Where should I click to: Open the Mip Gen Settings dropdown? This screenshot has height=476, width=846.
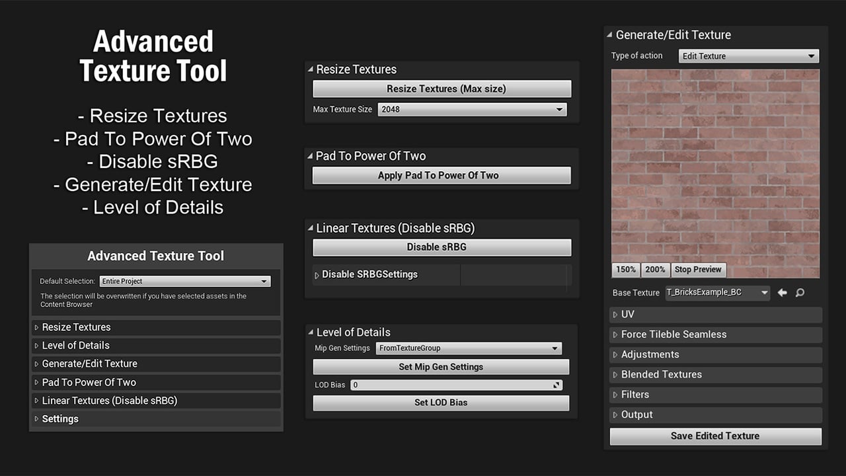[468, 348]
